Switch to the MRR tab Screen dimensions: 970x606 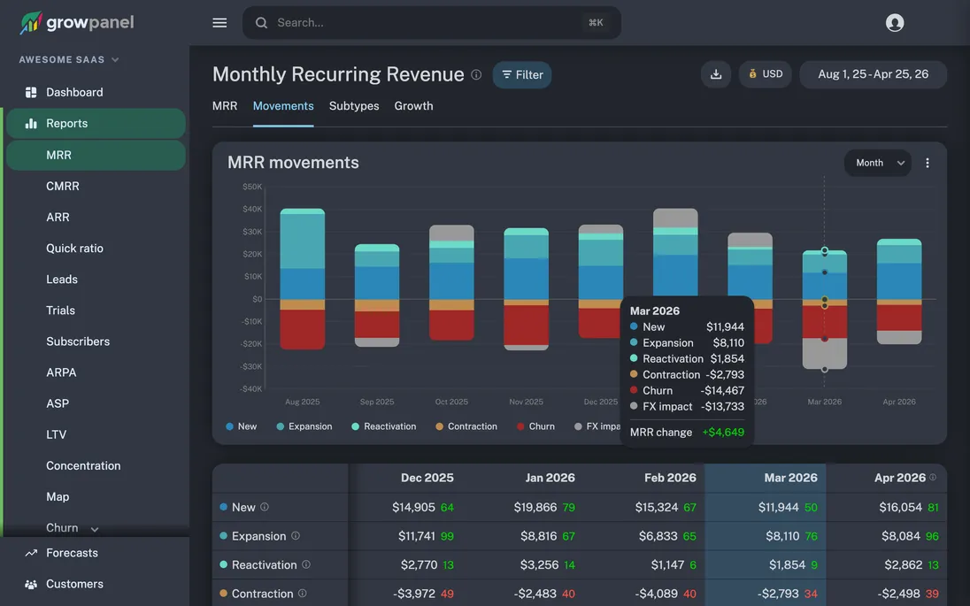(225, 106)
